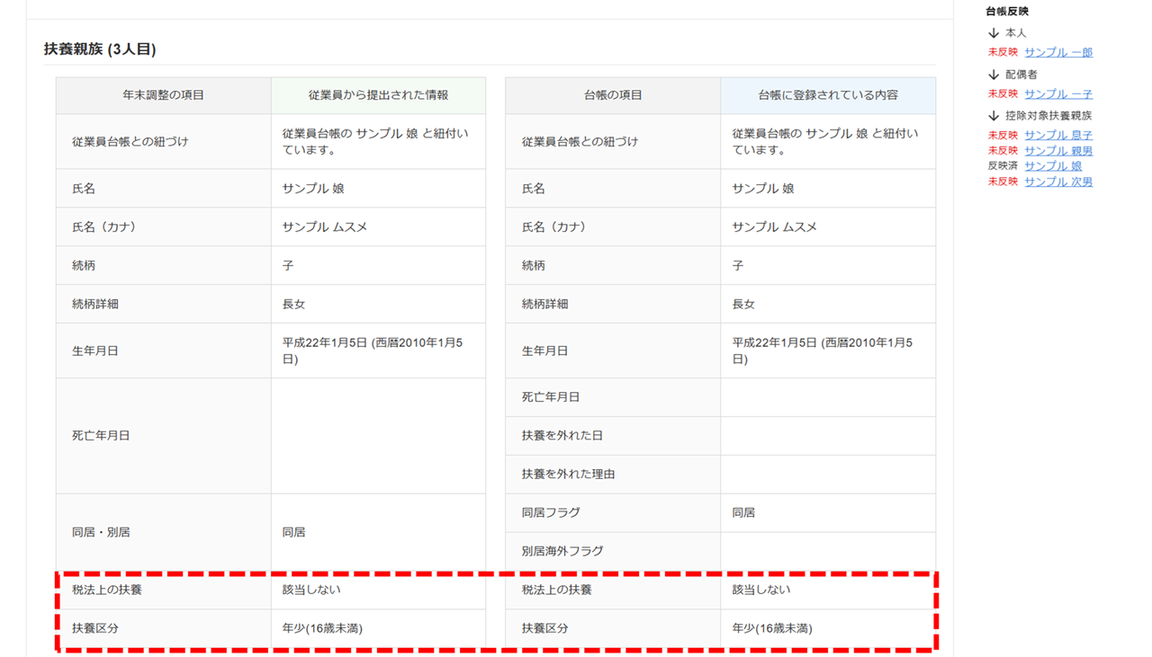Viewport: 1152px width, 657px height.
Task: Click the 扶養親族 (3人目) section heading
Action: [x=100, y=49]
